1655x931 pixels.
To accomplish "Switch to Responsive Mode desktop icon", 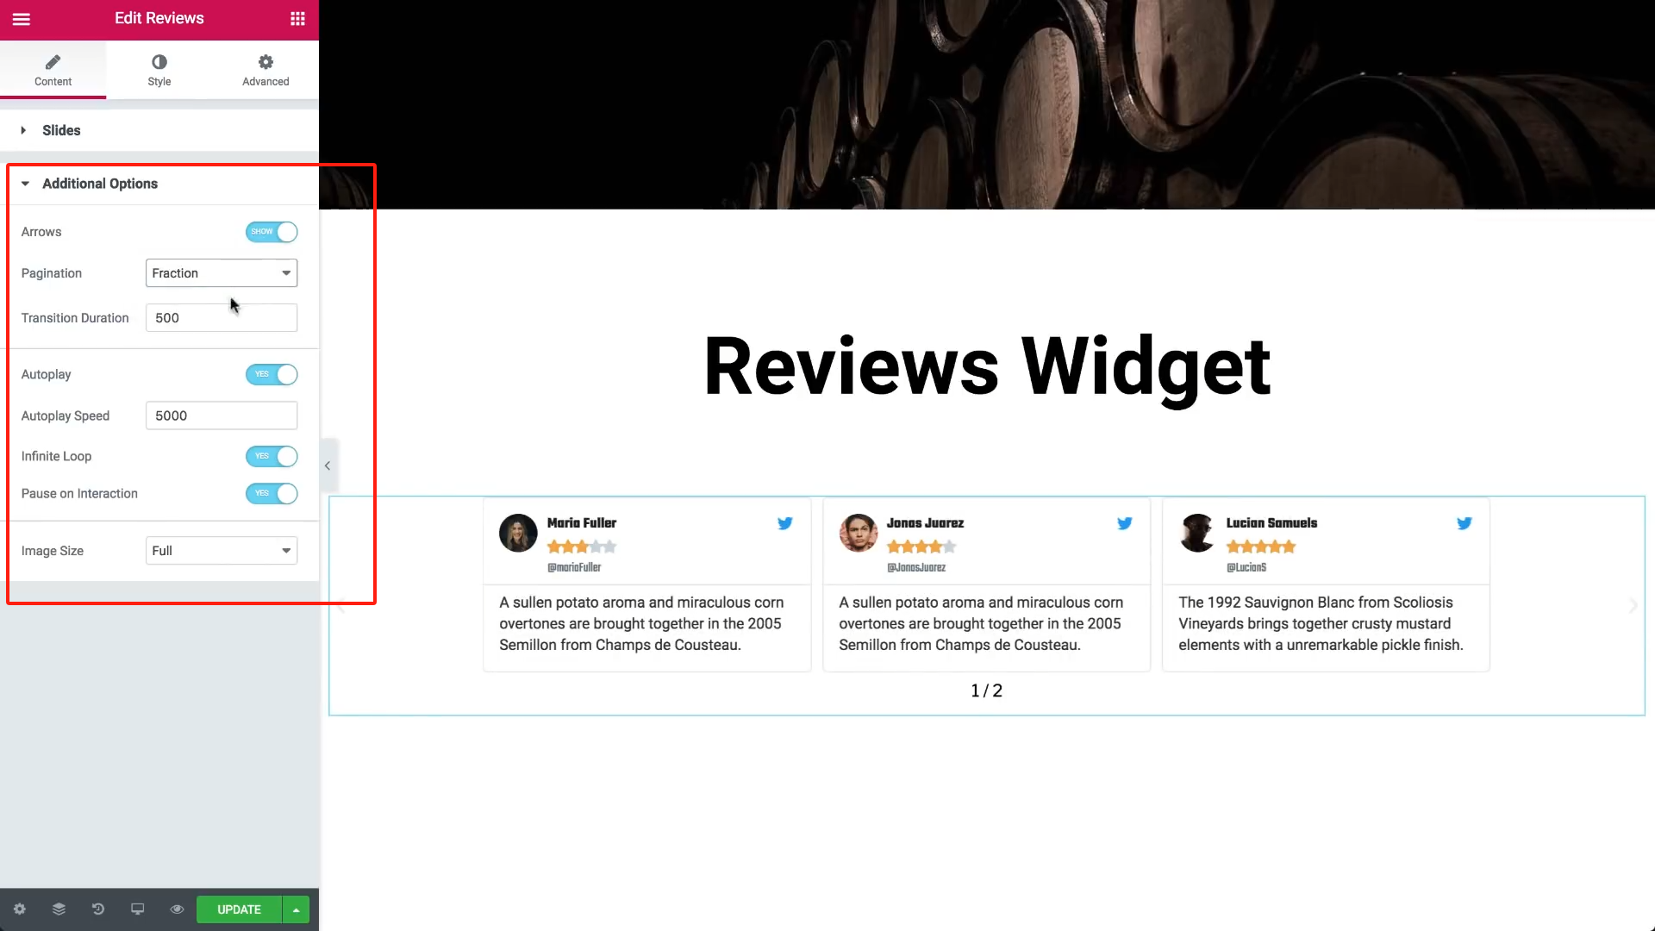I will [x=137, y=909].
